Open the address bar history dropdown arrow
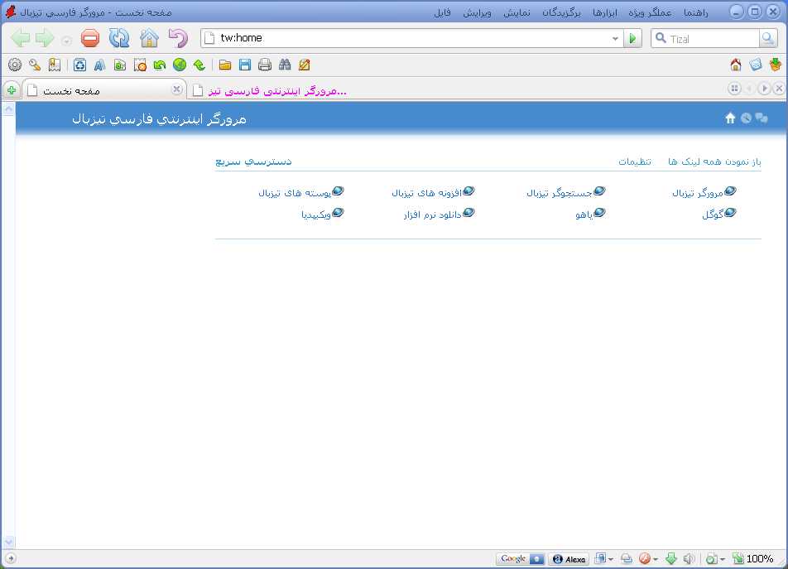 (x=615, y=38)
